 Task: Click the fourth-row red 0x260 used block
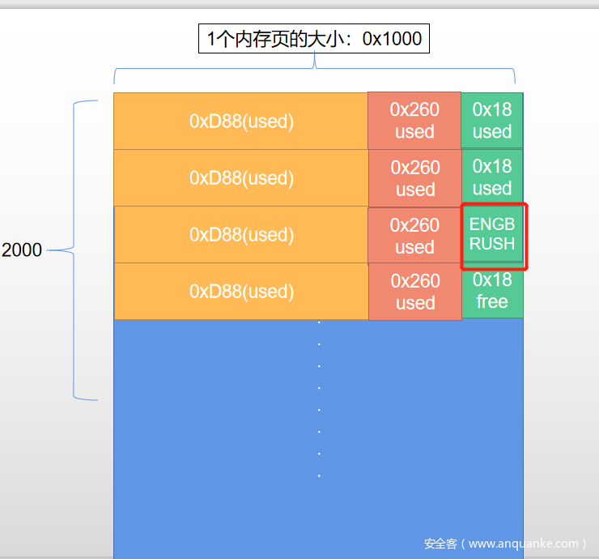414,292
